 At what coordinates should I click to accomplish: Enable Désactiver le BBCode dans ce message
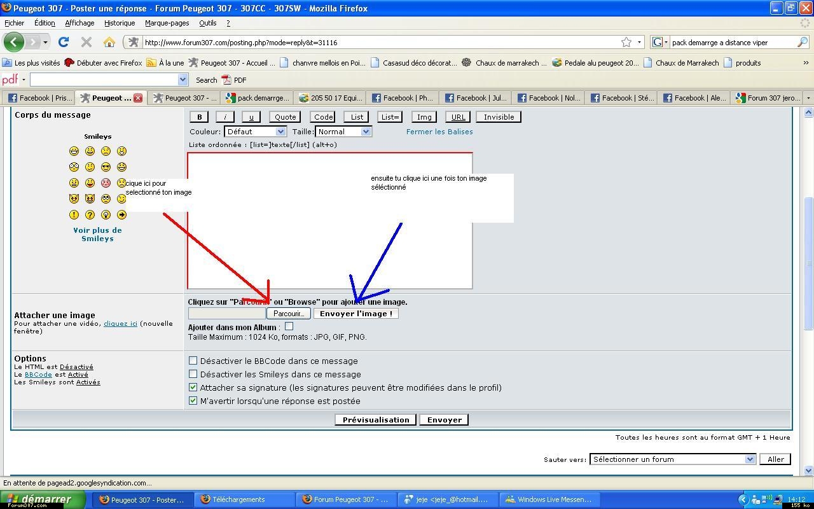pos(193,361)
